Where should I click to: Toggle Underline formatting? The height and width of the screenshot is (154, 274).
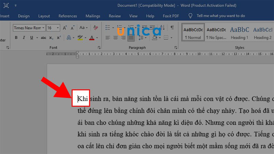[x=32, y=38]
